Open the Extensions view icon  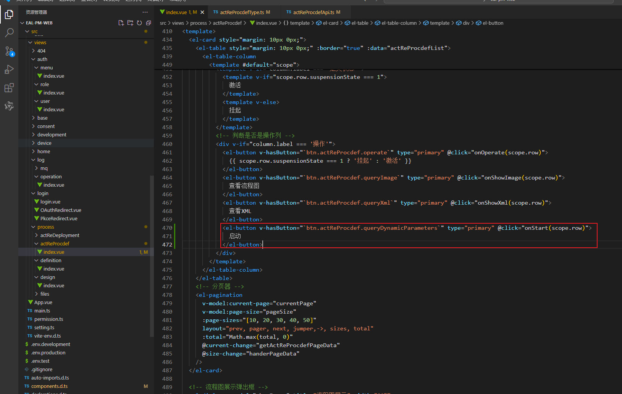[x=9, y=88]
